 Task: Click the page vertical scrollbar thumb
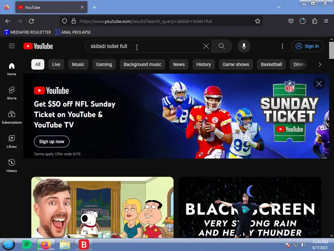[331, 50]
